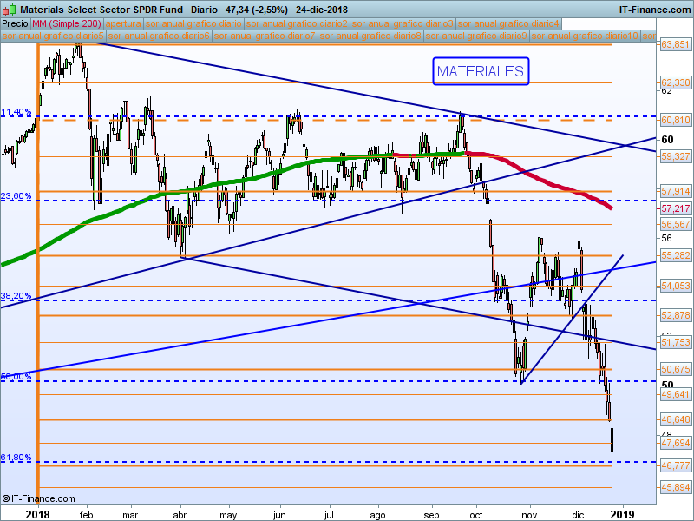Click the 63,851 price level label
The height and width of the screenshot is (521, 694).
[x=676, y=44]
